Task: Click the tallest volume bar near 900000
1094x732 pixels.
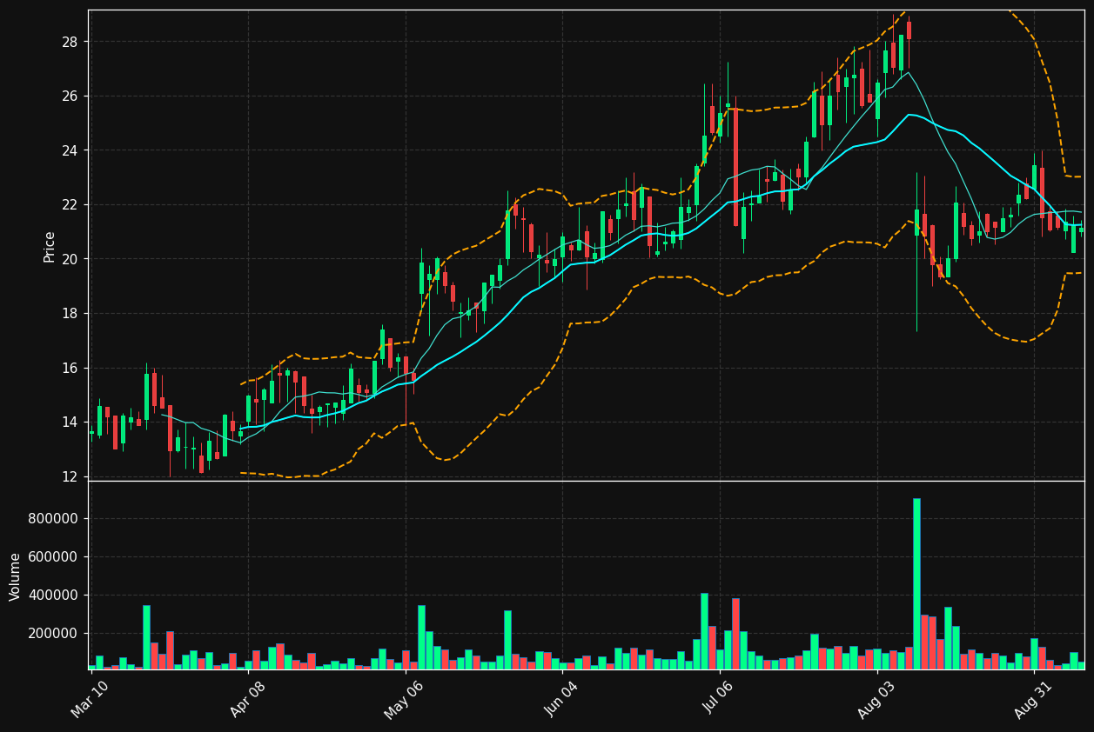Action: [x=916, y=584]
